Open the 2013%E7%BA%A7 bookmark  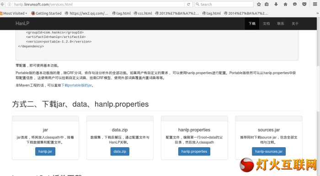pyautogui.click(x=177, y=13)
